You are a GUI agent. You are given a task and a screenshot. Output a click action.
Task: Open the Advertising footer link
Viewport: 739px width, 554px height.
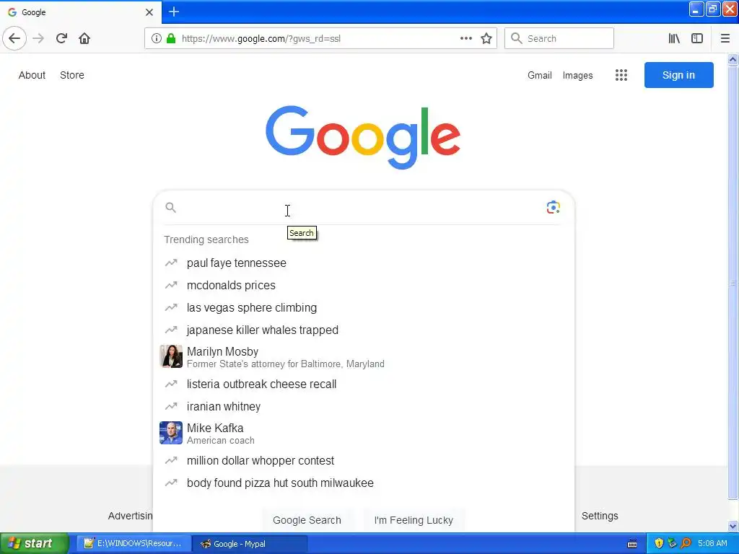(x=130, y=516)
